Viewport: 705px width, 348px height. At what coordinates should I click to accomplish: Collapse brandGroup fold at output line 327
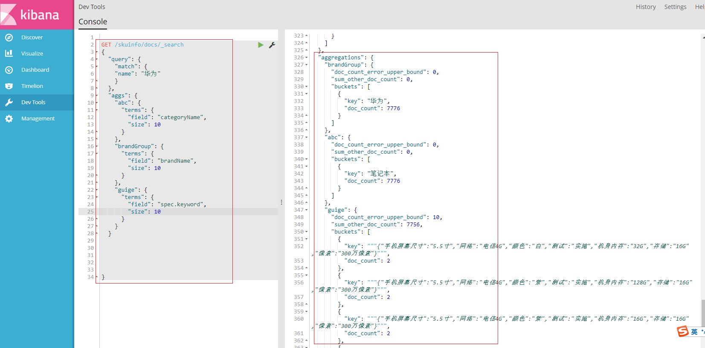tap(306, 65)
